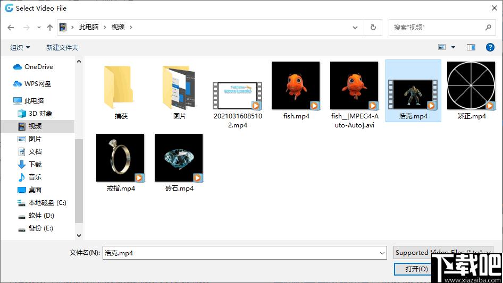Open address bar history dropdown
The width and height of the screenshot is (503, 283).
(355, 28)
